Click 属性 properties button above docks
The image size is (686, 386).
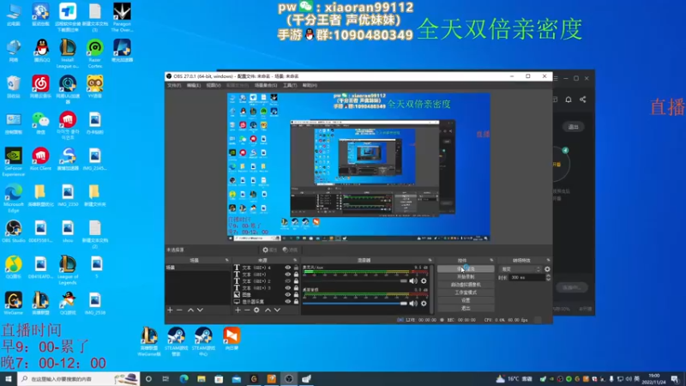click(269, 250)
